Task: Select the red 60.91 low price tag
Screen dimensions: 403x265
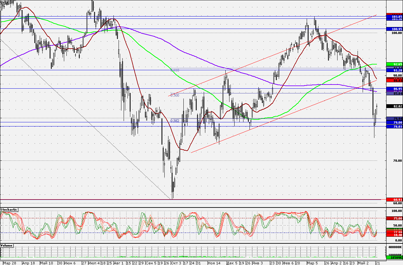Action: click(394, 200)
